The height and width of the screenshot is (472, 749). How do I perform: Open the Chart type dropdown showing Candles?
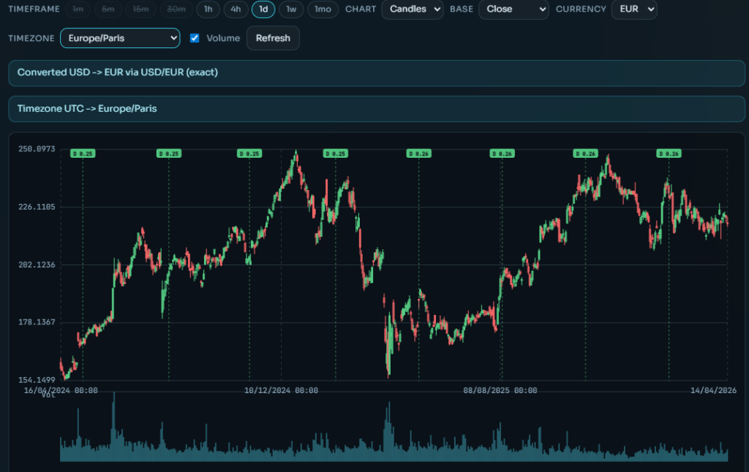coord(412,9)
